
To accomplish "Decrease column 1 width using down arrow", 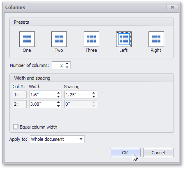I will tap(59, 97).
